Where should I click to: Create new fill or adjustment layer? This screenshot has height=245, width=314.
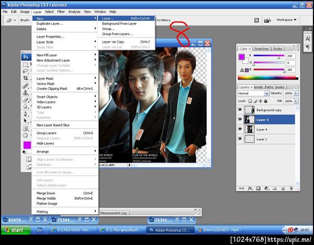pos(267,188)
